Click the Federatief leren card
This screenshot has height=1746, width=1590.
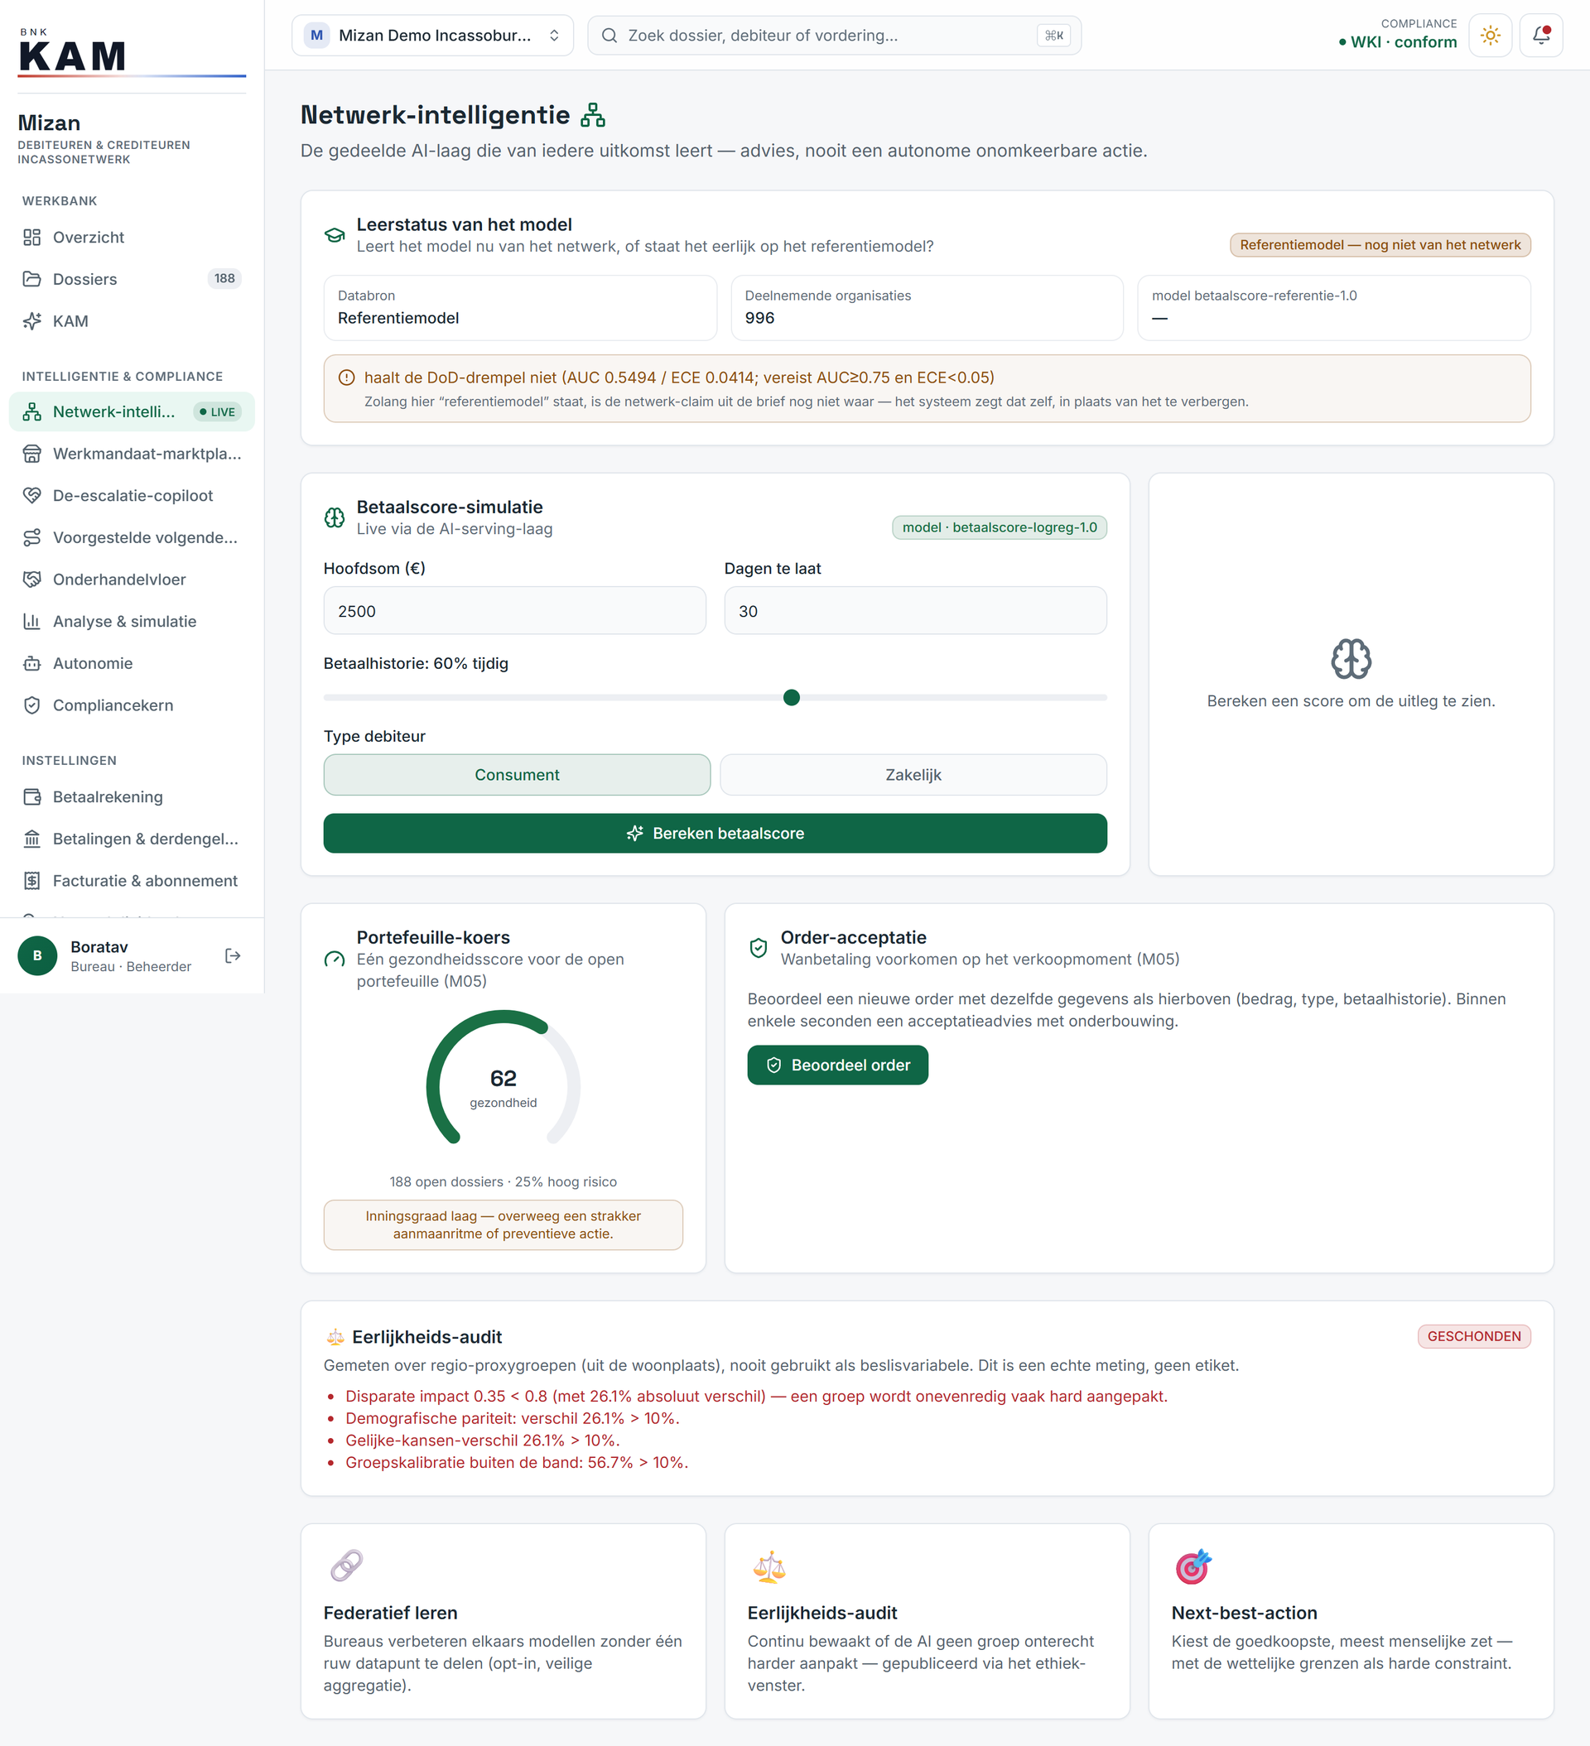pos(503,1621)
